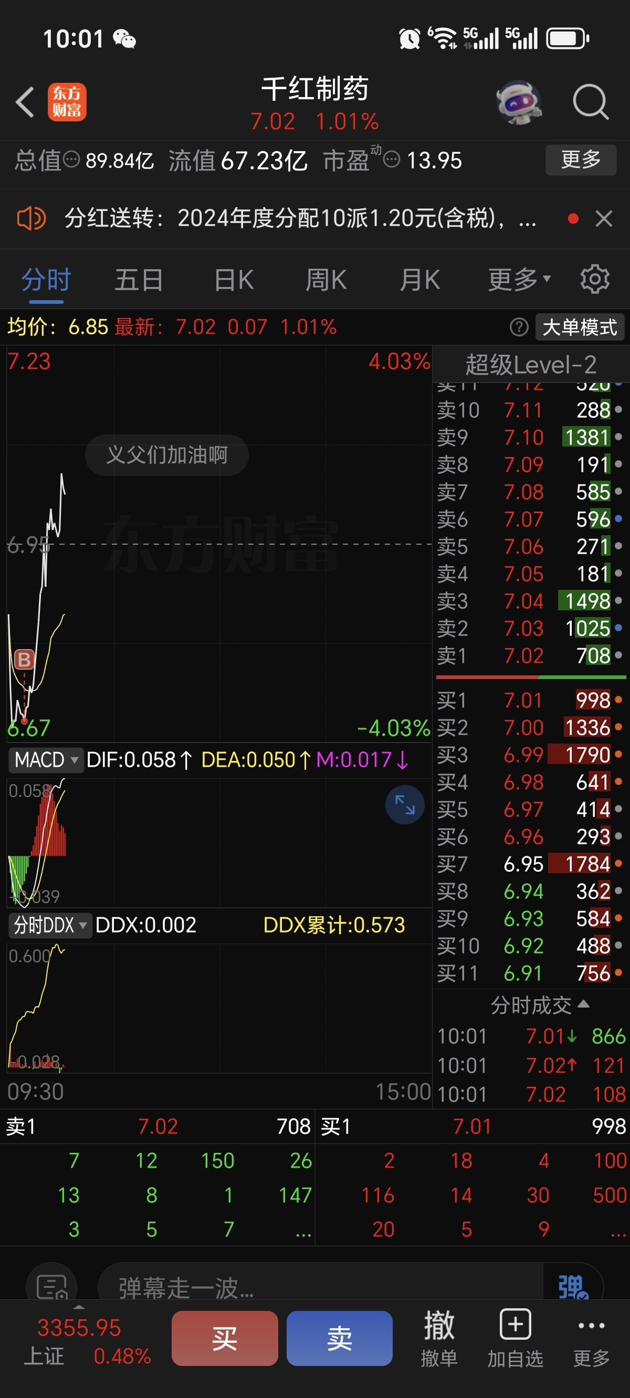This screenshot has width=630, height=1398.
Task: Select the 卖4 7.05 order row
Action: point(531,574)
